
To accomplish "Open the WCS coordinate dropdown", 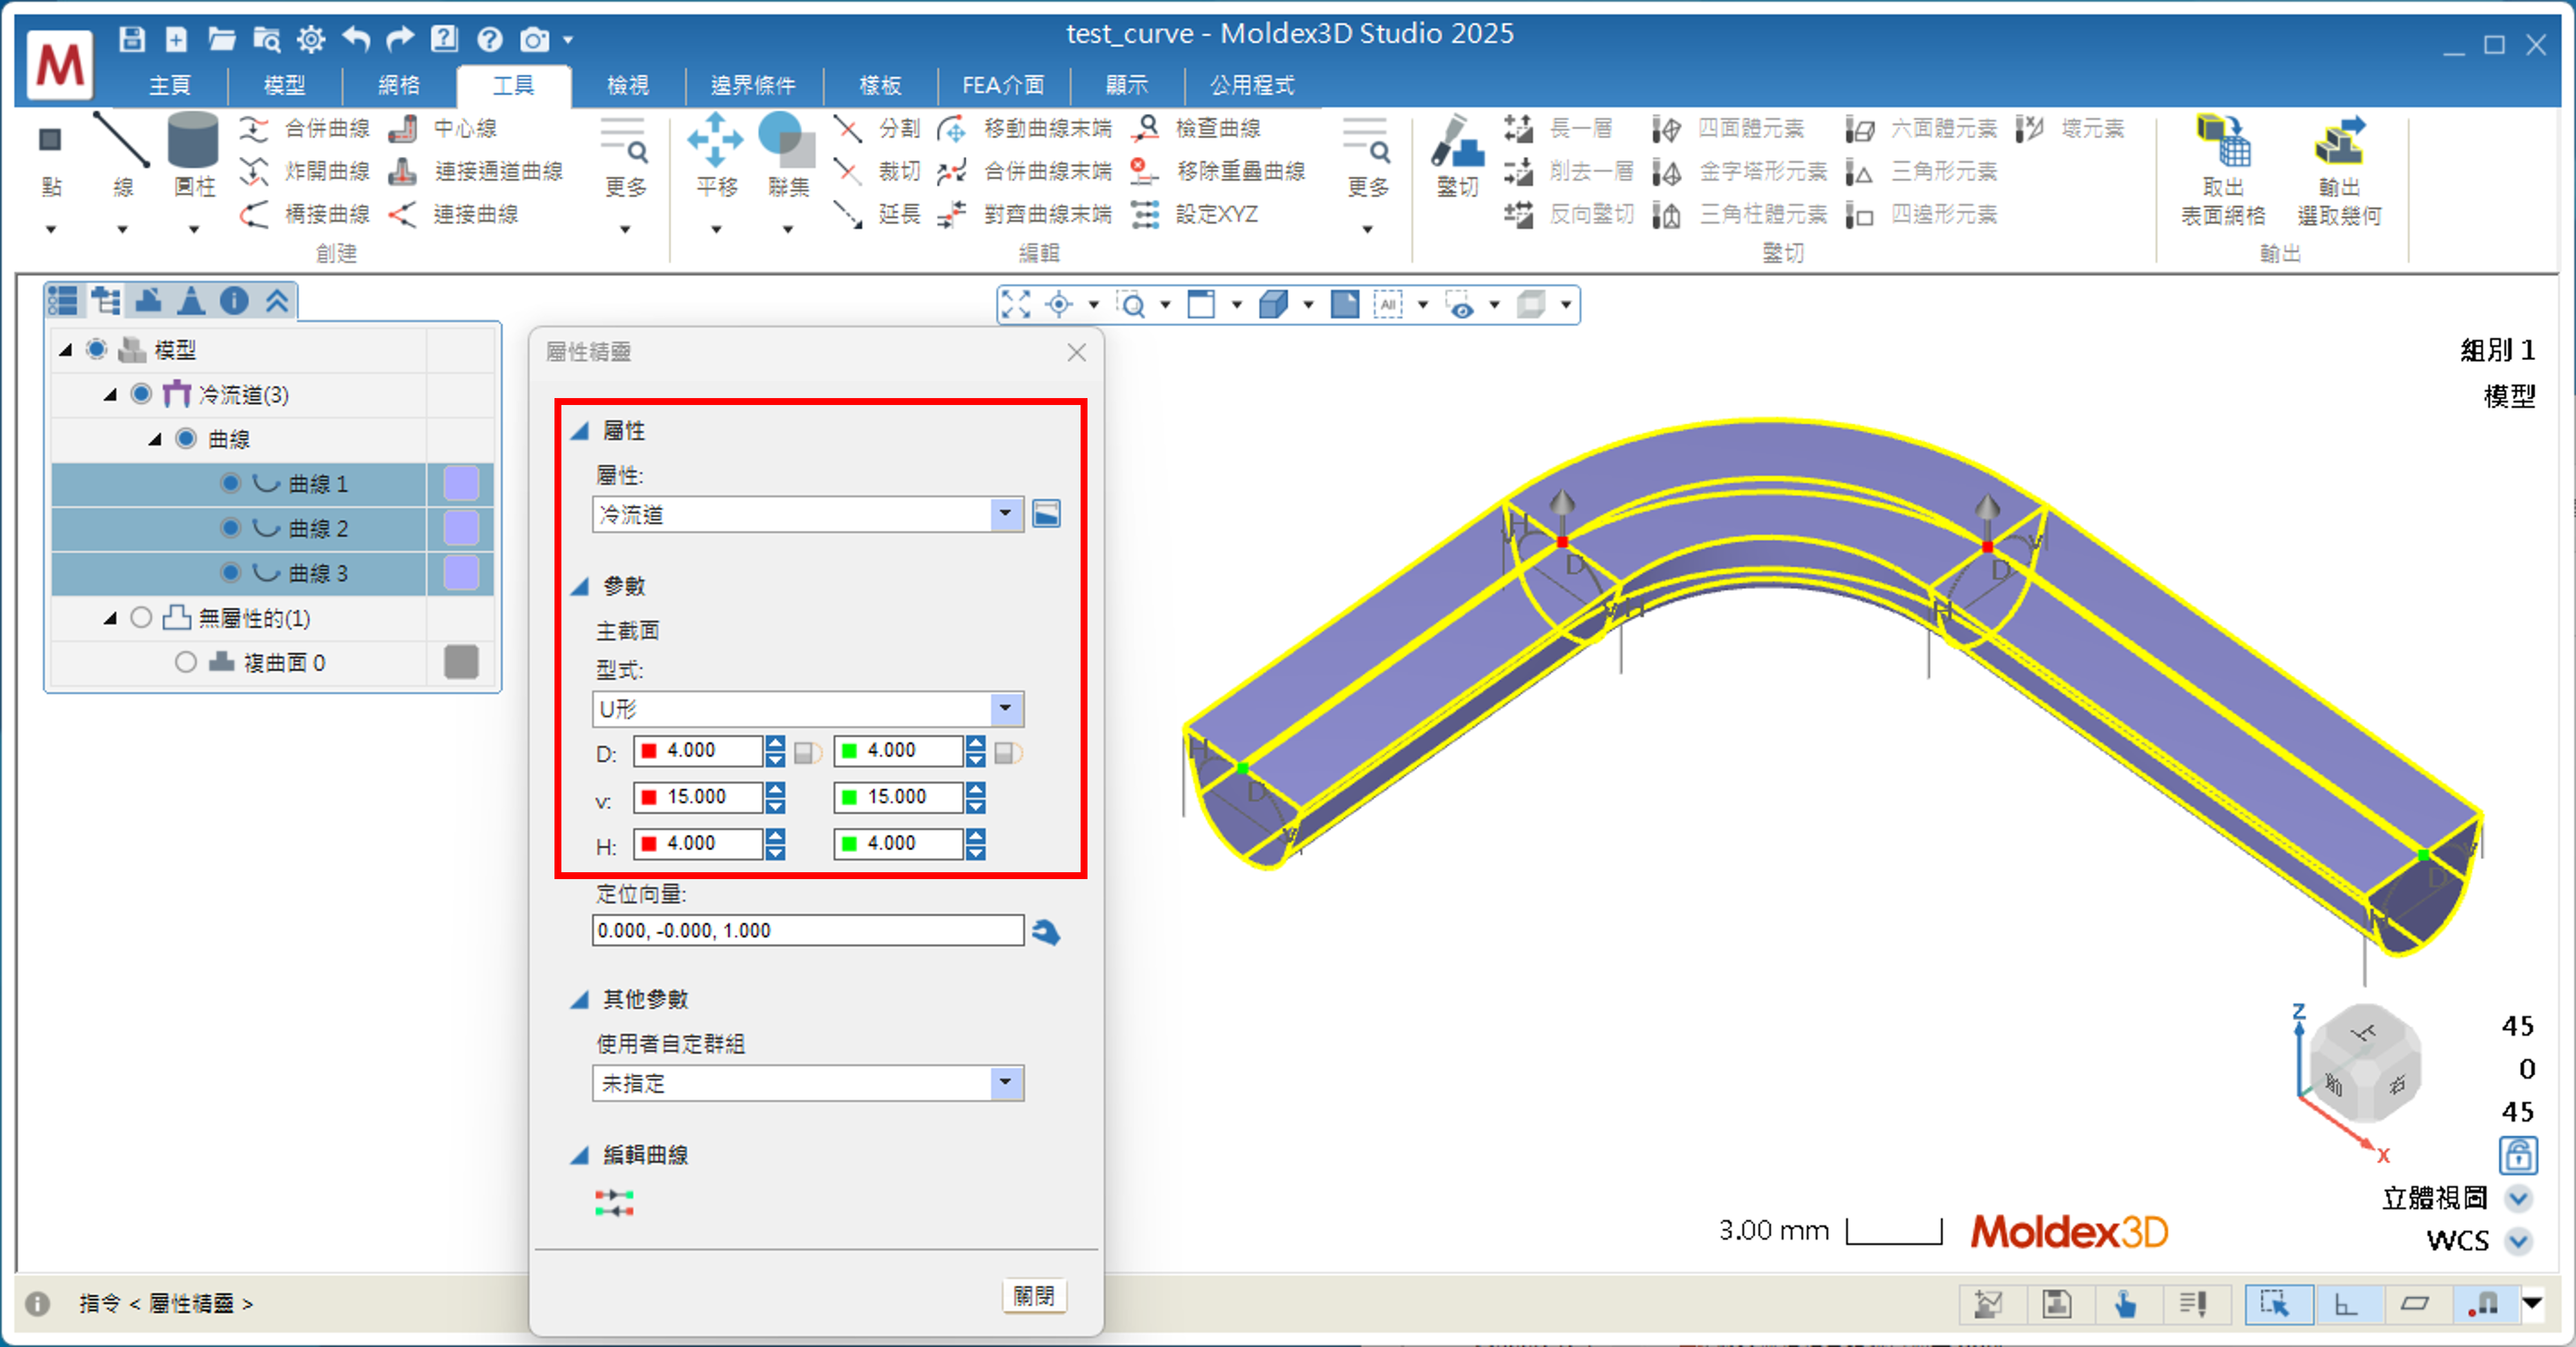I will click(2518, 1241).
